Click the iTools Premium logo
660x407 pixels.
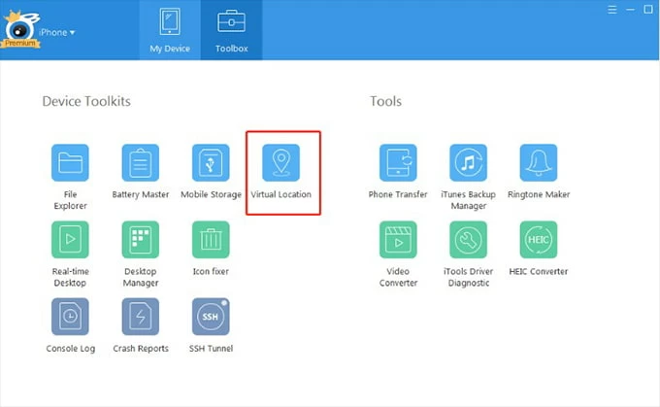19,31
